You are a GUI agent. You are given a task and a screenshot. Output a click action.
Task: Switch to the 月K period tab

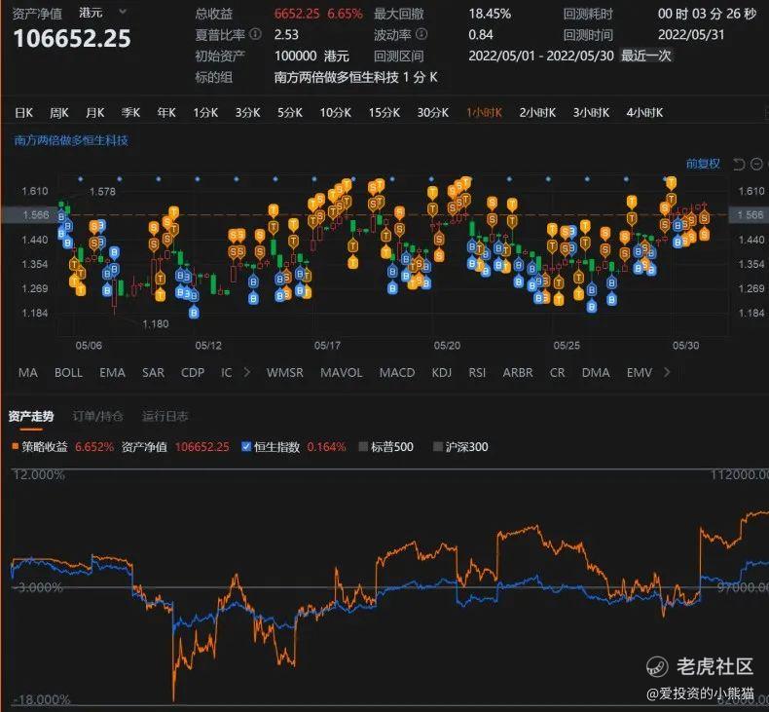click(95, 113)
